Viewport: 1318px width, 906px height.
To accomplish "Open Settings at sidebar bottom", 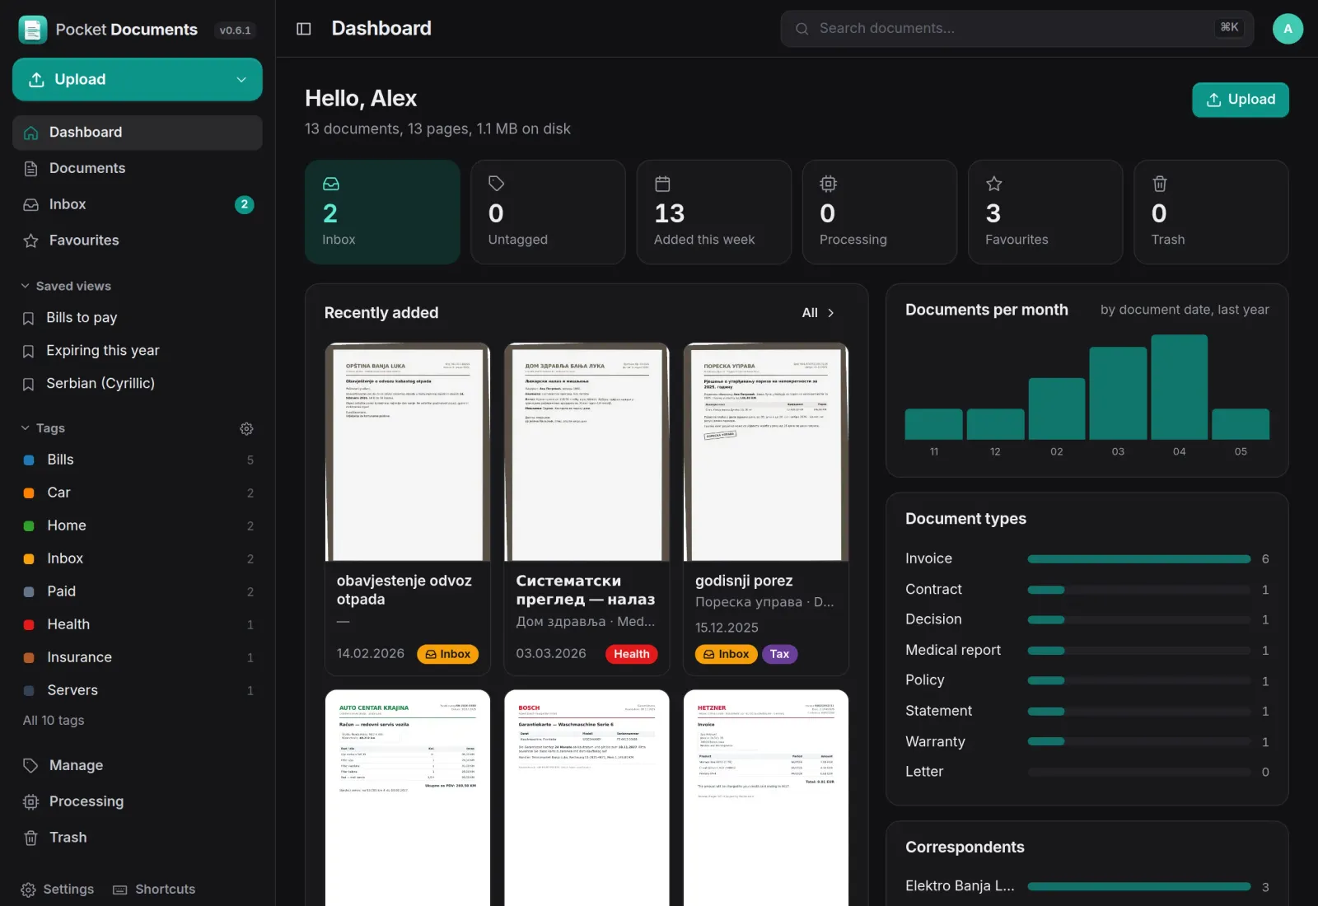I will click(x=58, y=890).
